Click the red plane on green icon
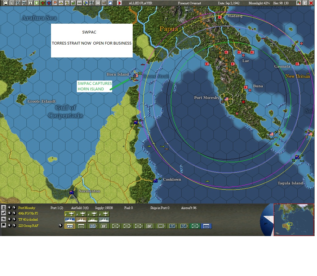This screenshot has width=317, height=276. 43,3
